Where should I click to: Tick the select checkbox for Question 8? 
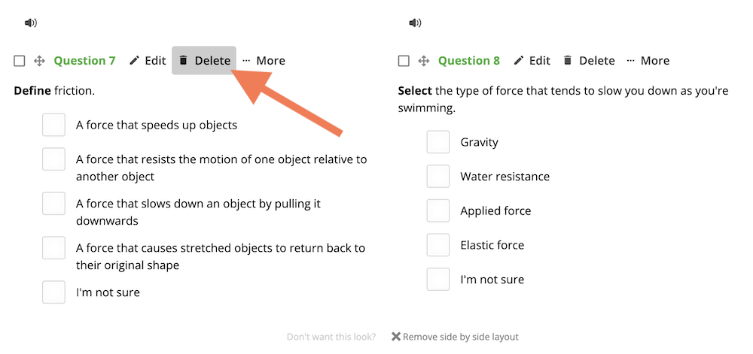[x=404, y=61]
